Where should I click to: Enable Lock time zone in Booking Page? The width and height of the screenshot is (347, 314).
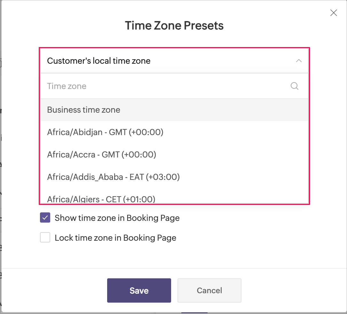pyautogui.click(x=45, y=238)
